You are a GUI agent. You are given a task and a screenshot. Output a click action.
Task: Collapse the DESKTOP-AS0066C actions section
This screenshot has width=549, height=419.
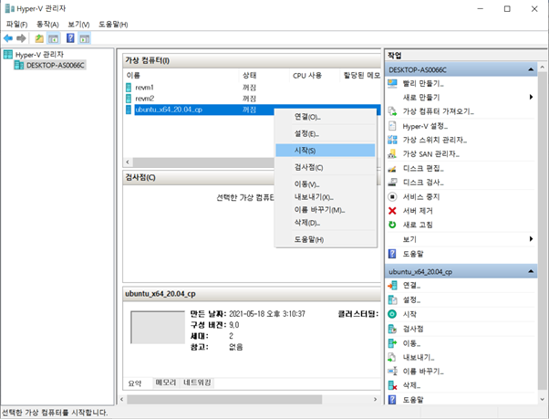point(531,69)
